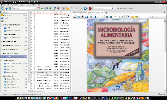Open PDF in external viewer icon
The width and height of the screenshot is (167, 100).
pyautogui.click(x=75, y=17)
